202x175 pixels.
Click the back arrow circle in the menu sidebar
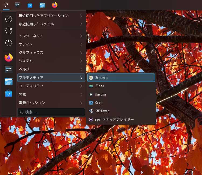[9, 19]
